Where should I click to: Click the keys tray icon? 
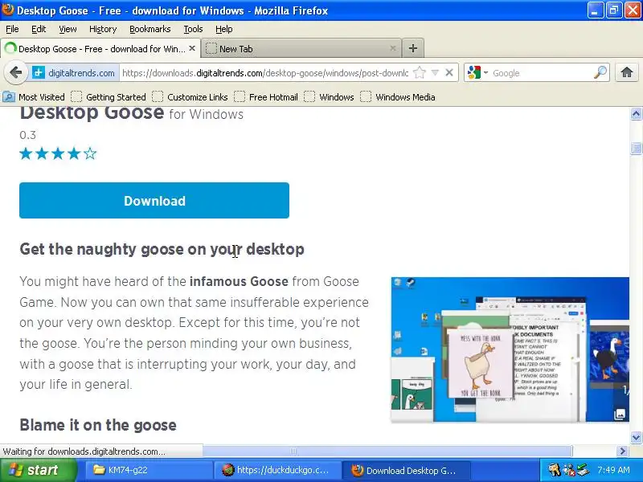point(555,470)
